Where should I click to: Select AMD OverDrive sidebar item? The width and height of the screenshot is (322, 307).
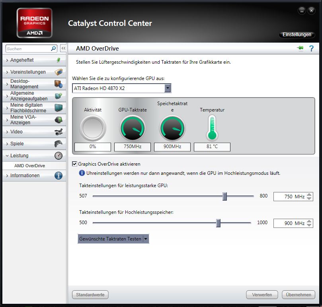click(34, 166)
